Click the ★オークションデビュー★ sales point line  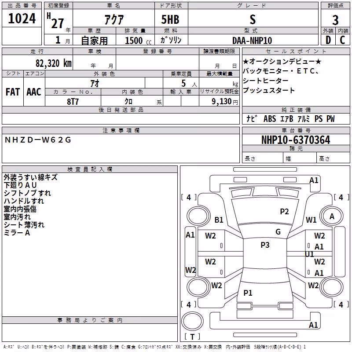pos(282,61)
